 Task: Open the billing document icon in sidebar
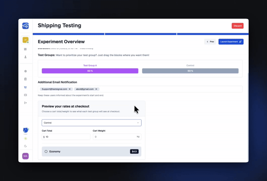click(25, 79)
